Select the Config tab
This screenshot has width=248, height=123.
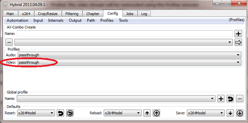(x=113, y=13)
